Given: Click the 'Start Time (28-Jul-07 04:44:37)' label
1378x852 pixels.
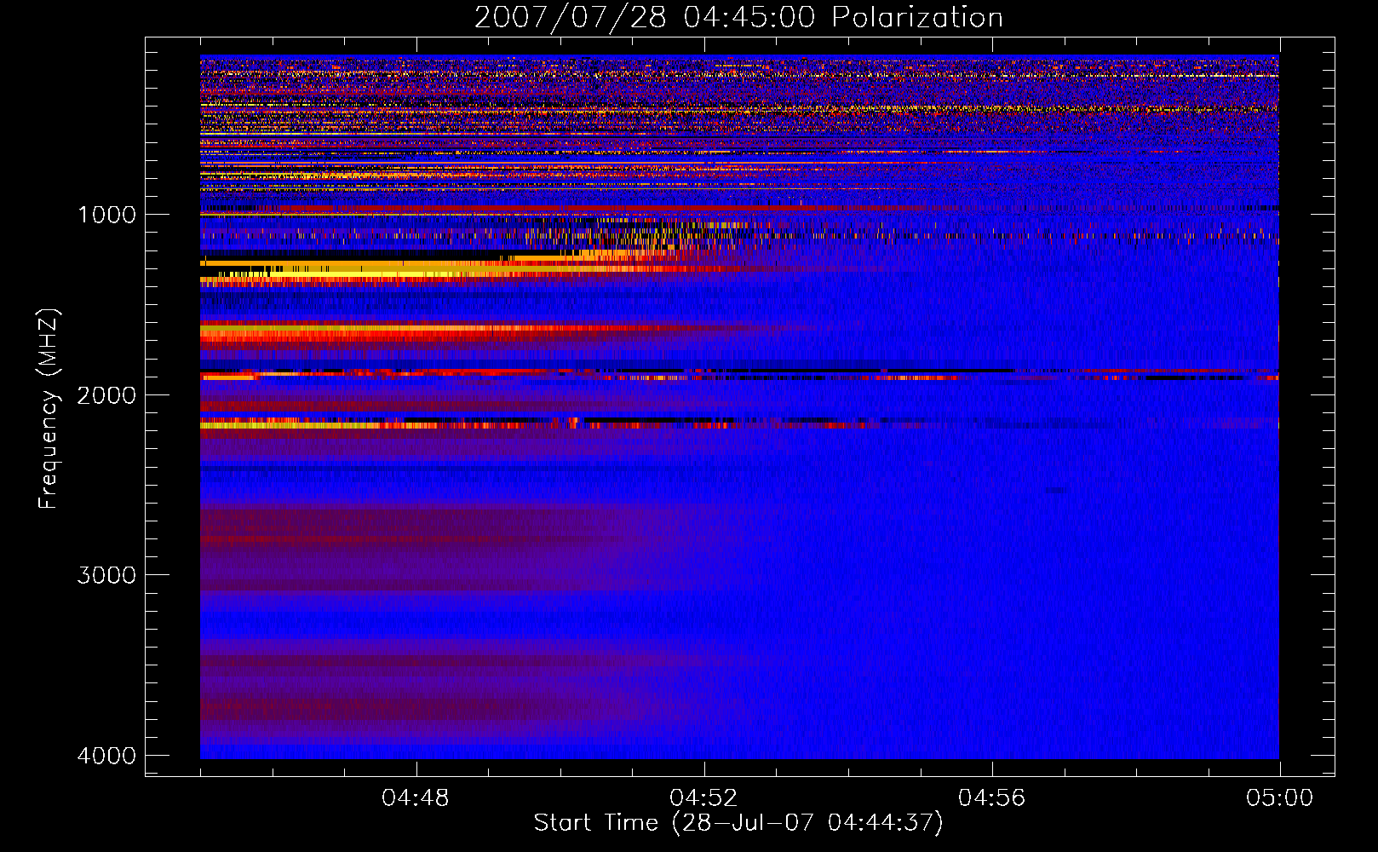Looking at the screenshot, I should (738, 823).
